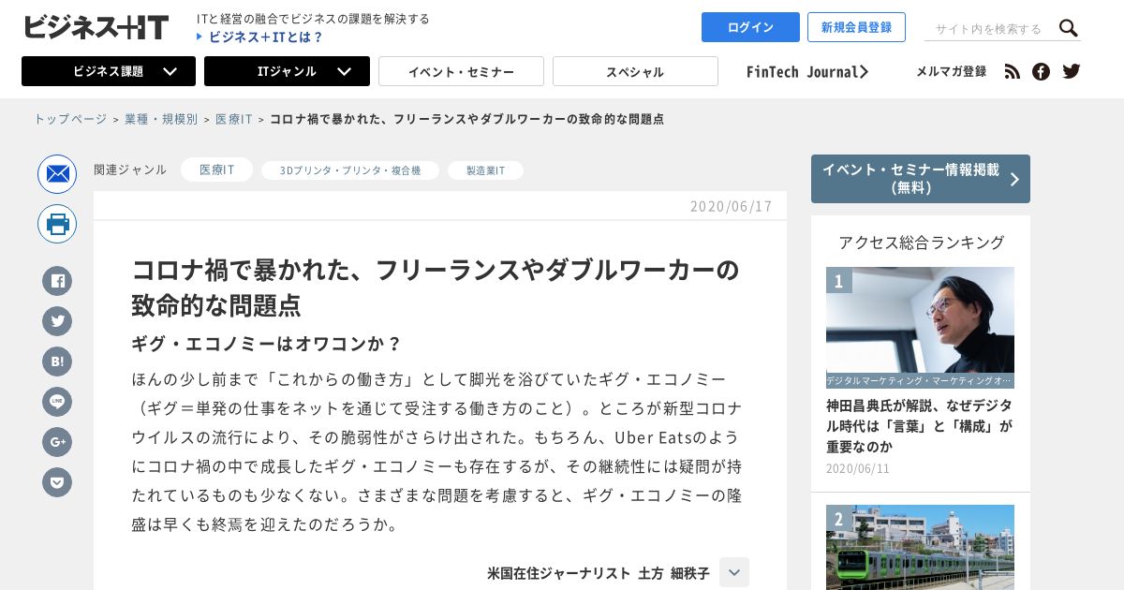Expand author details chevron next to 土方 細秩子

[x=734, y=572]
